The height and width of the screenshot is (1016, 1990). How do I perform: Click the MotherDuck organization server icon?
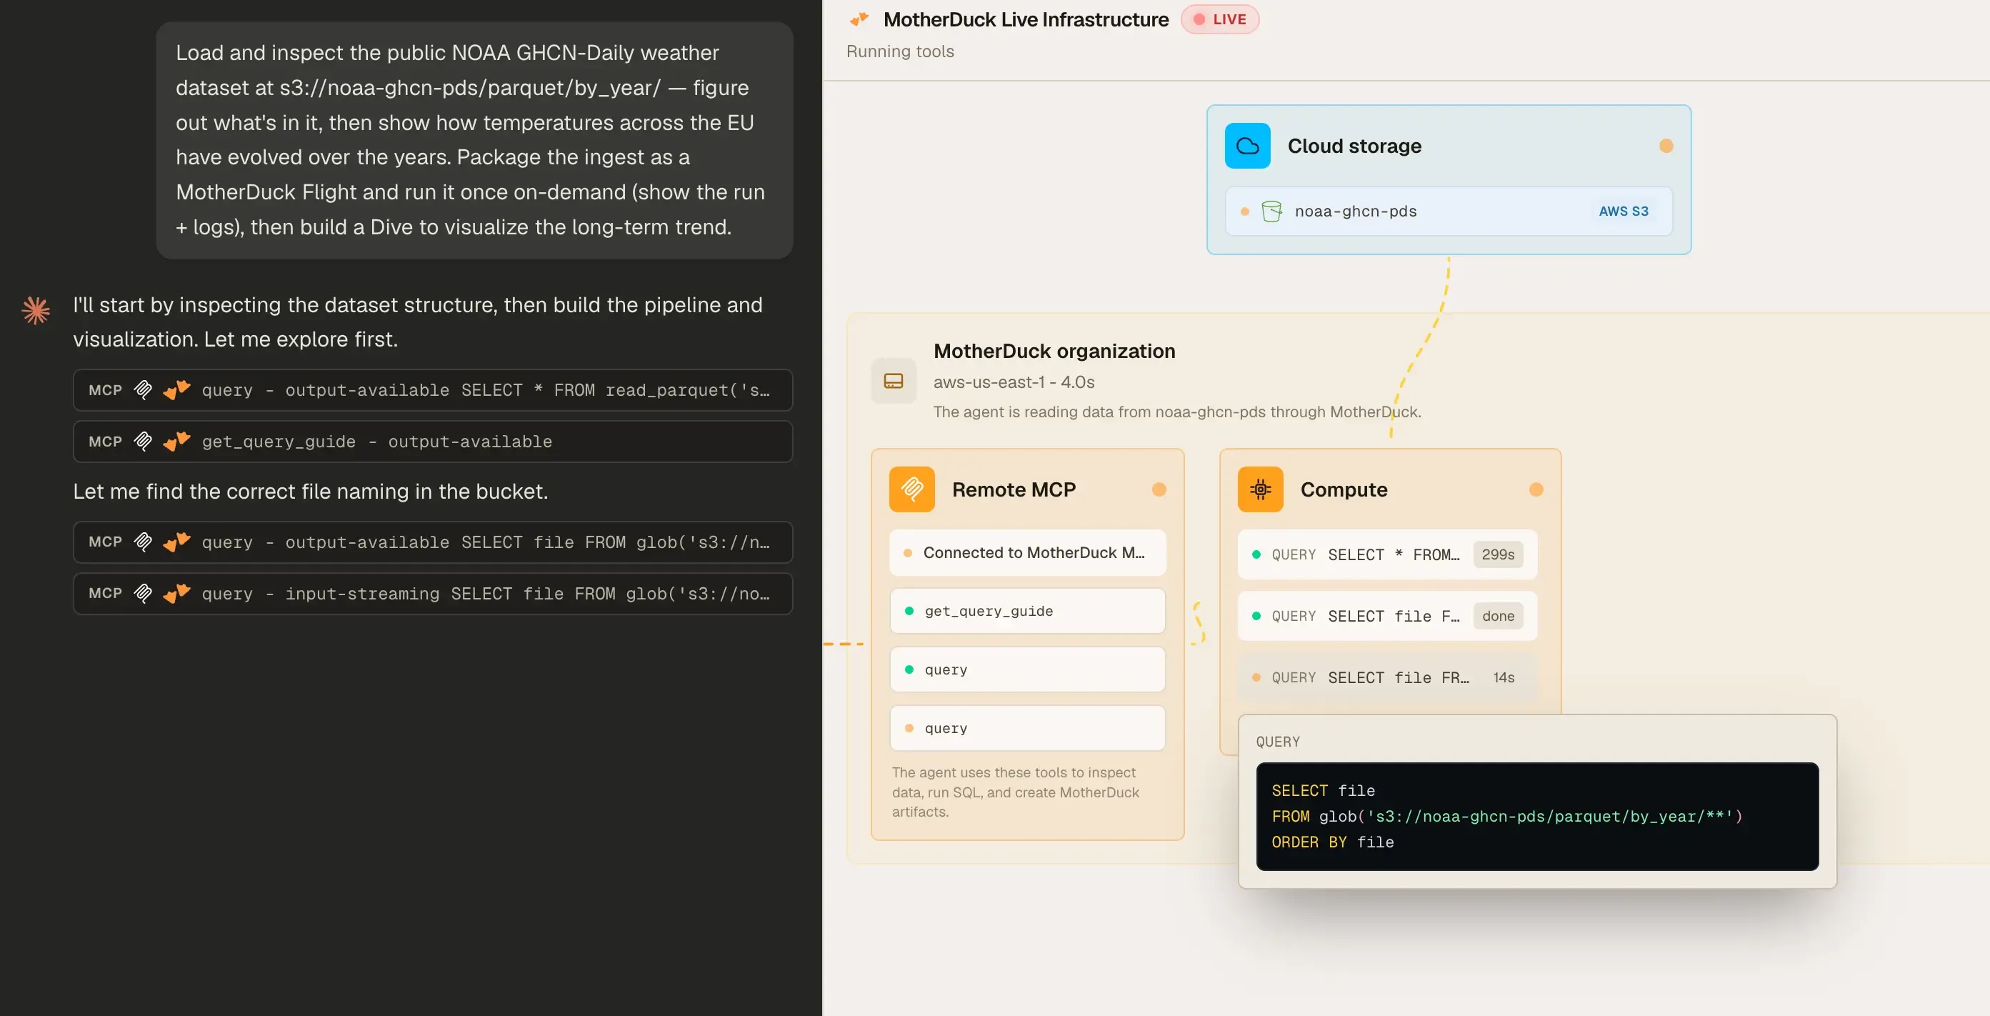pos(893,381)
